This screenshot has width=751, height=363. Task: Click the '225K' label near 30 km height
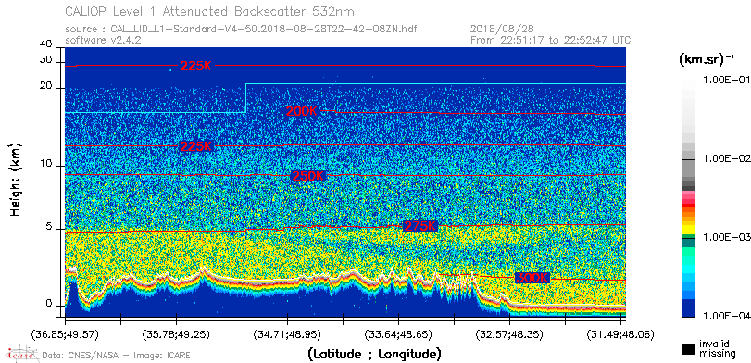(x=195, y=67)
